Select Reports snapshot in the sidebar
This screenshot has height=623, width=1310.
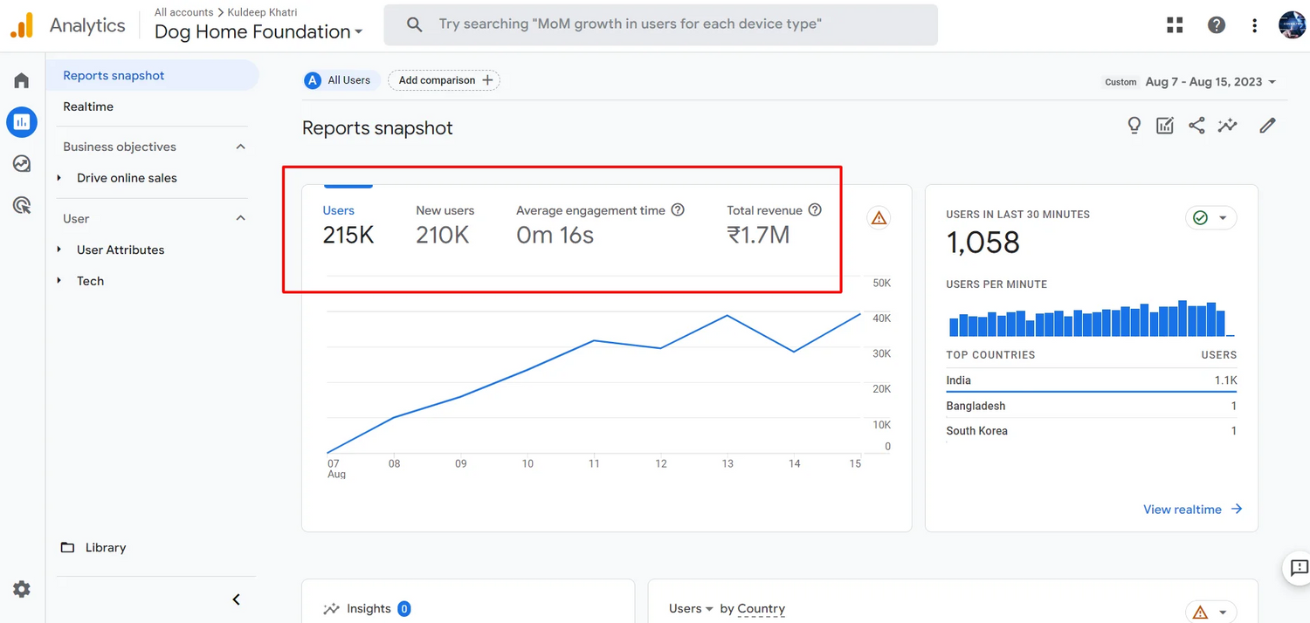point(152,76)
